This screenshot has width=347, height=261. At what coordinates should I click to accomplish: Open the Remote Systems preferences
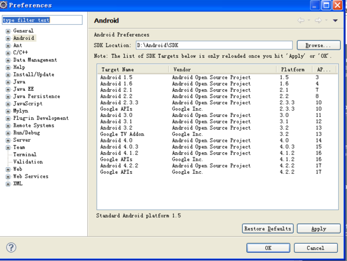coord(34,126)
